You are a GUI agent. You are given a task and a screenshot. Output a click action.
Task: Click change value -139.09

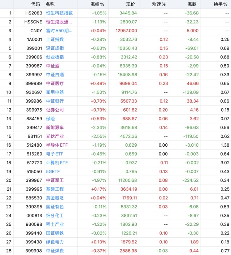(x=191, y=92)
